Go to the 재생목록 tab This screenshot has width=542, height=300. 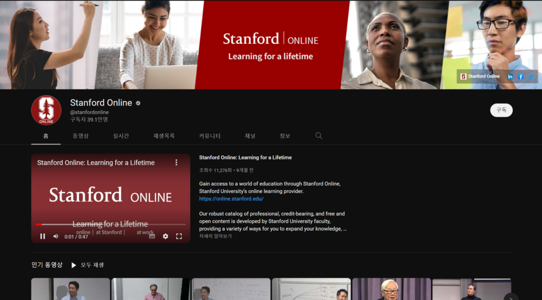pos(164,136)
